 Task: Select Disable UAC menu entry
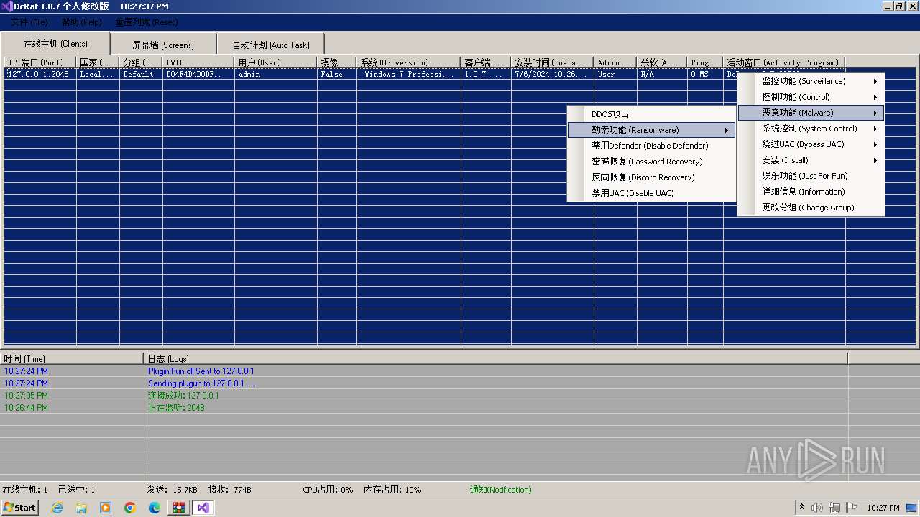[651, 193]
